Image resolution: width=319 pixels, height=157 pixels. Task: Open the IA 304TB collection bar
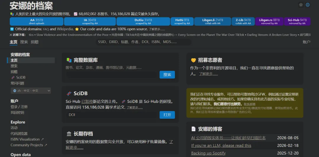90,22
